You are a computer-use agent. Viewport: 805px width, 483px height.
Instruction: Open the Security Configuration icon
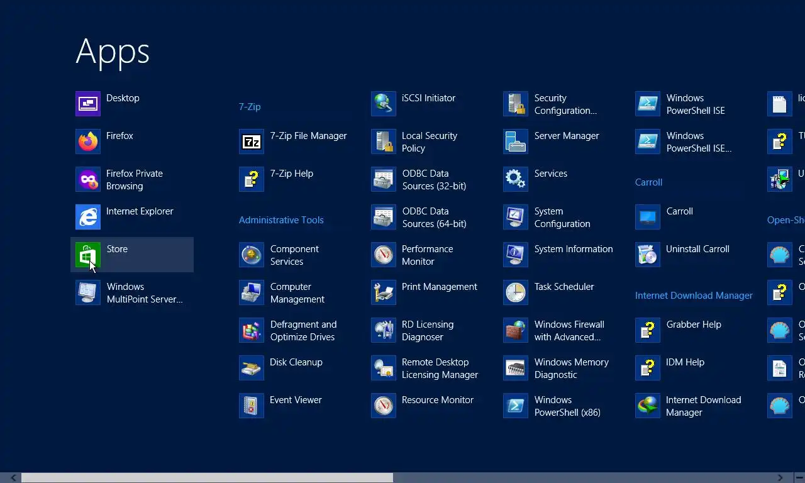coord(516,104)
